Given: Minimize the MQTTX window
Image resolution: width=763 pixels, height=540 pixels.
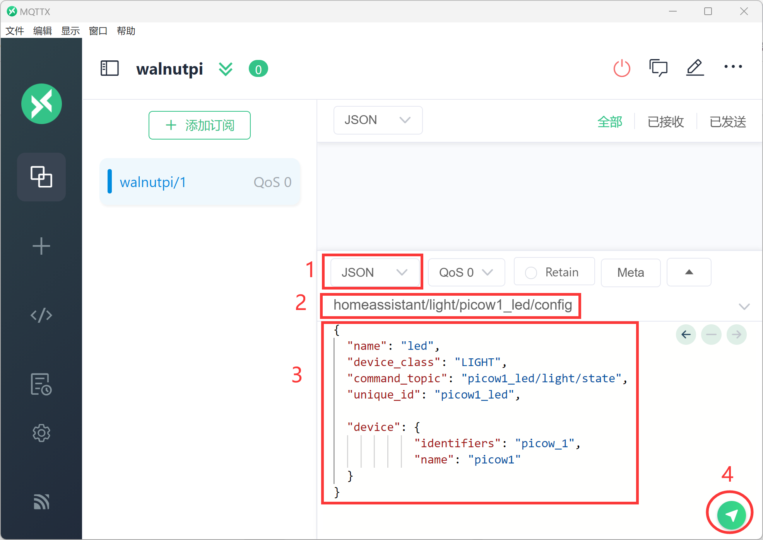Looking at the screenshot, I should [673, 11].
